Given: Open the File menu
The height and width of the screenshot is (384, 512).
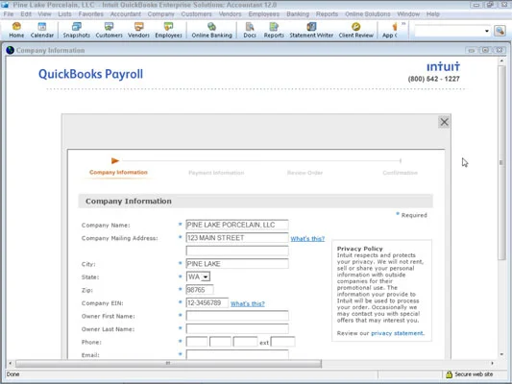Looking at the screenshot, I should click(9, 14).
